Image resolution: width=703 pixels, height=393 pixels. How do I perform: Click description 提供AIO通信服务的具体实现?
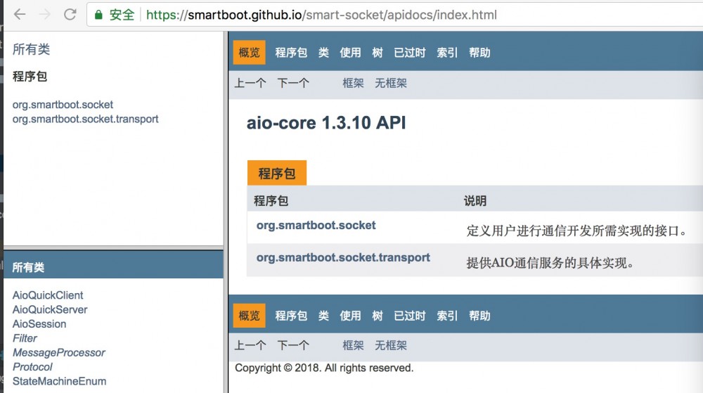coord(550,263)
